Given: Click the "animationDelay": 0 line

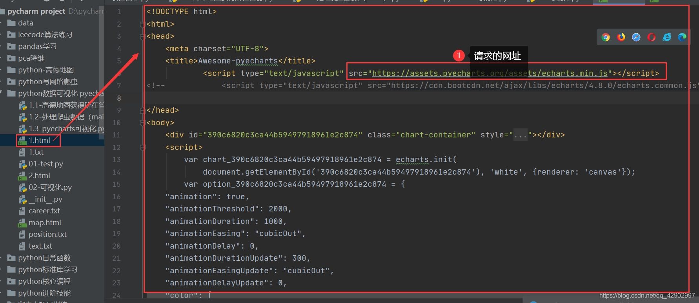Looking at the screenshot, I should (x=212, y=246).
